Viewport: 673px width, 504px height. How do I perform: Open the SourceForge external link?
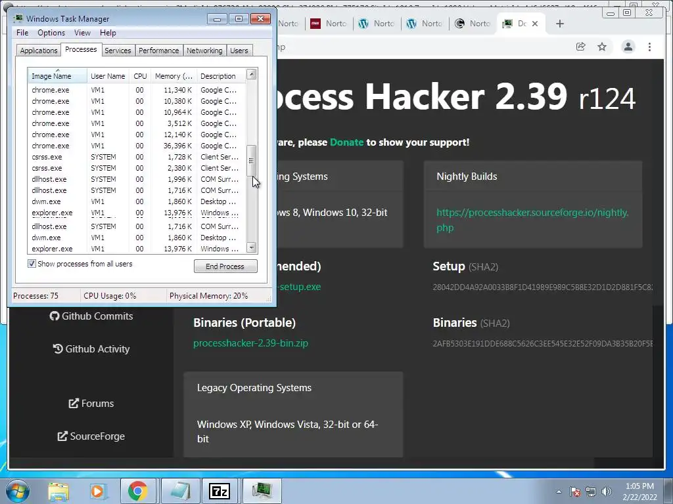tap(91, 436)
